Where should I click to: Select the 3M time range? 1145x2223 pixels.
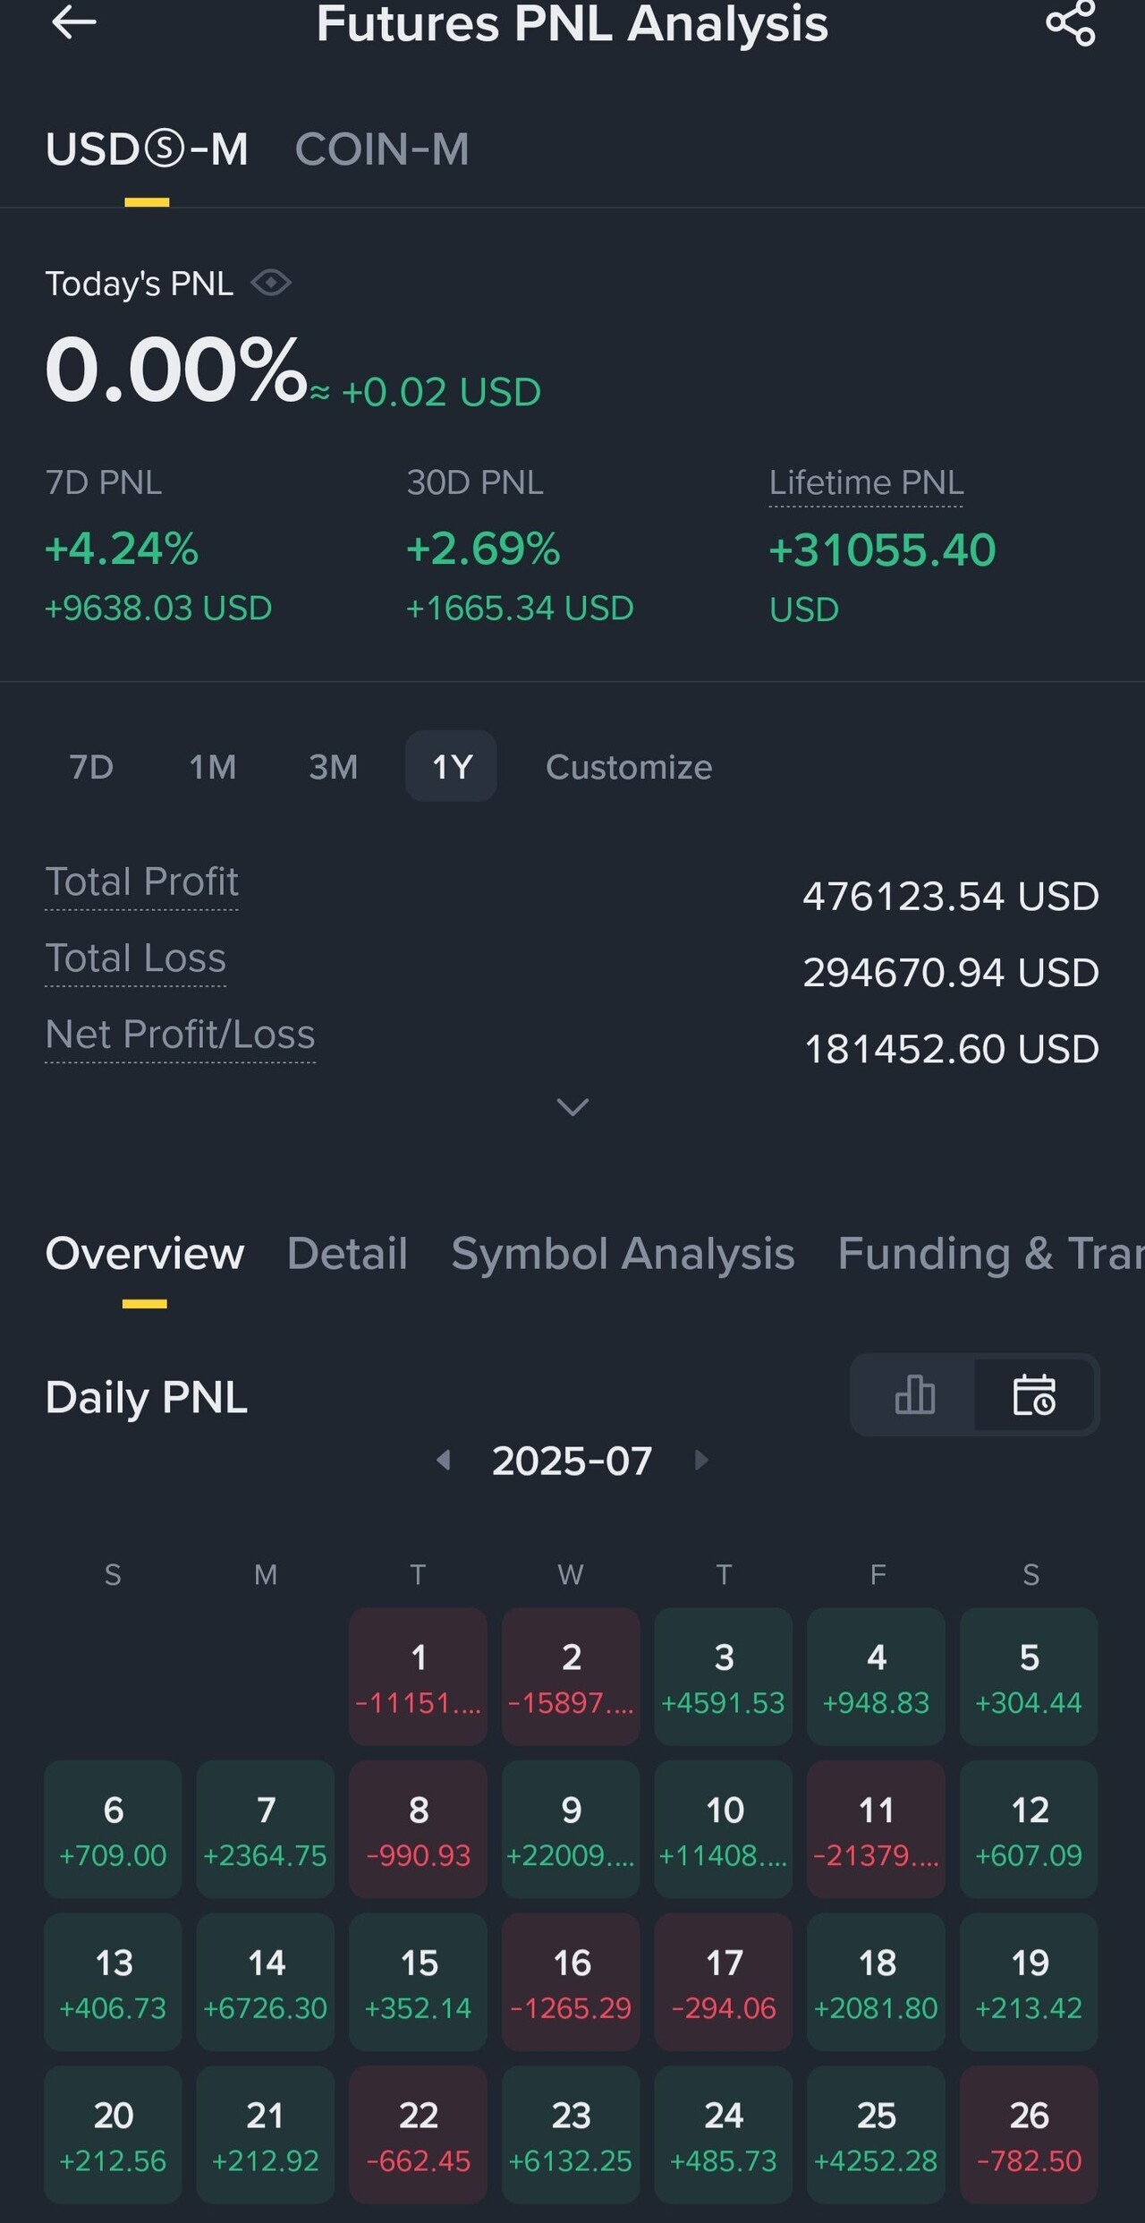pos(333,767)
